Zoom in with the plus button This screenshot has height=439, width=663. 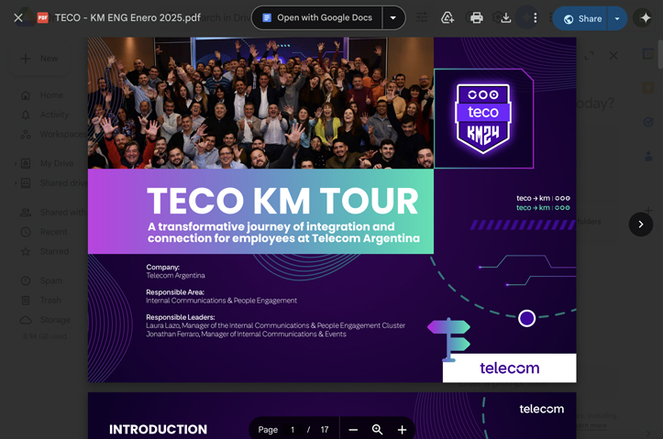[x=402, y=430]
